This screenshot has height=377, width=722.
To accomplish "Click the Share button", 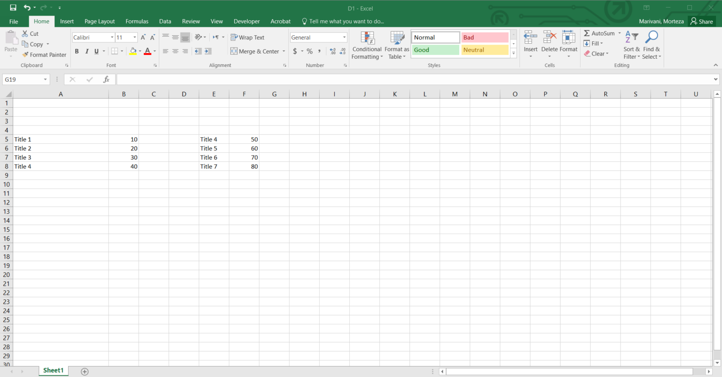I will click(x=702, y=21).
